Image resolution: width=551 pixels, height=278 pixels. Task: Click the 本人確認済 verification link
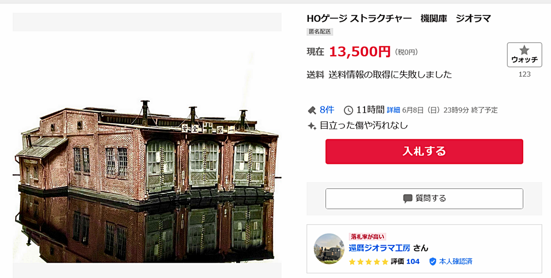455,261
